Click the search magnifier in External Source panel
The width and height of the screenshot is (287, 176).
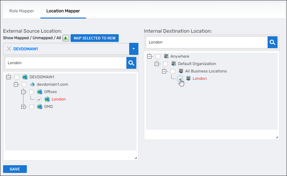pos(131,63)
